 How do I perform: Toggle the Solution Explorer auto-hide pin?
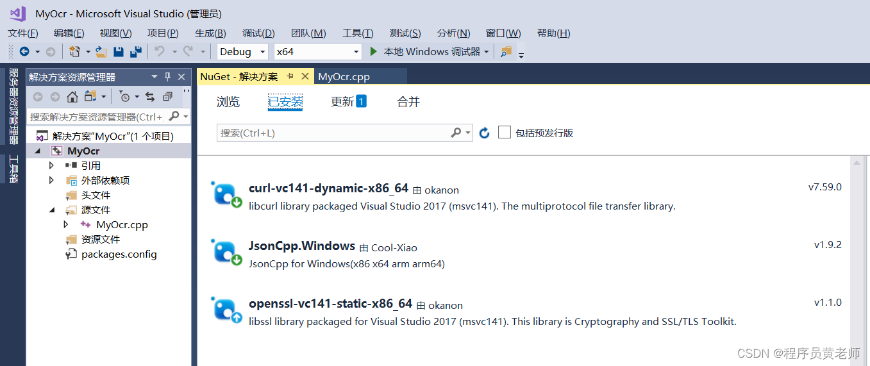(168, 77)
